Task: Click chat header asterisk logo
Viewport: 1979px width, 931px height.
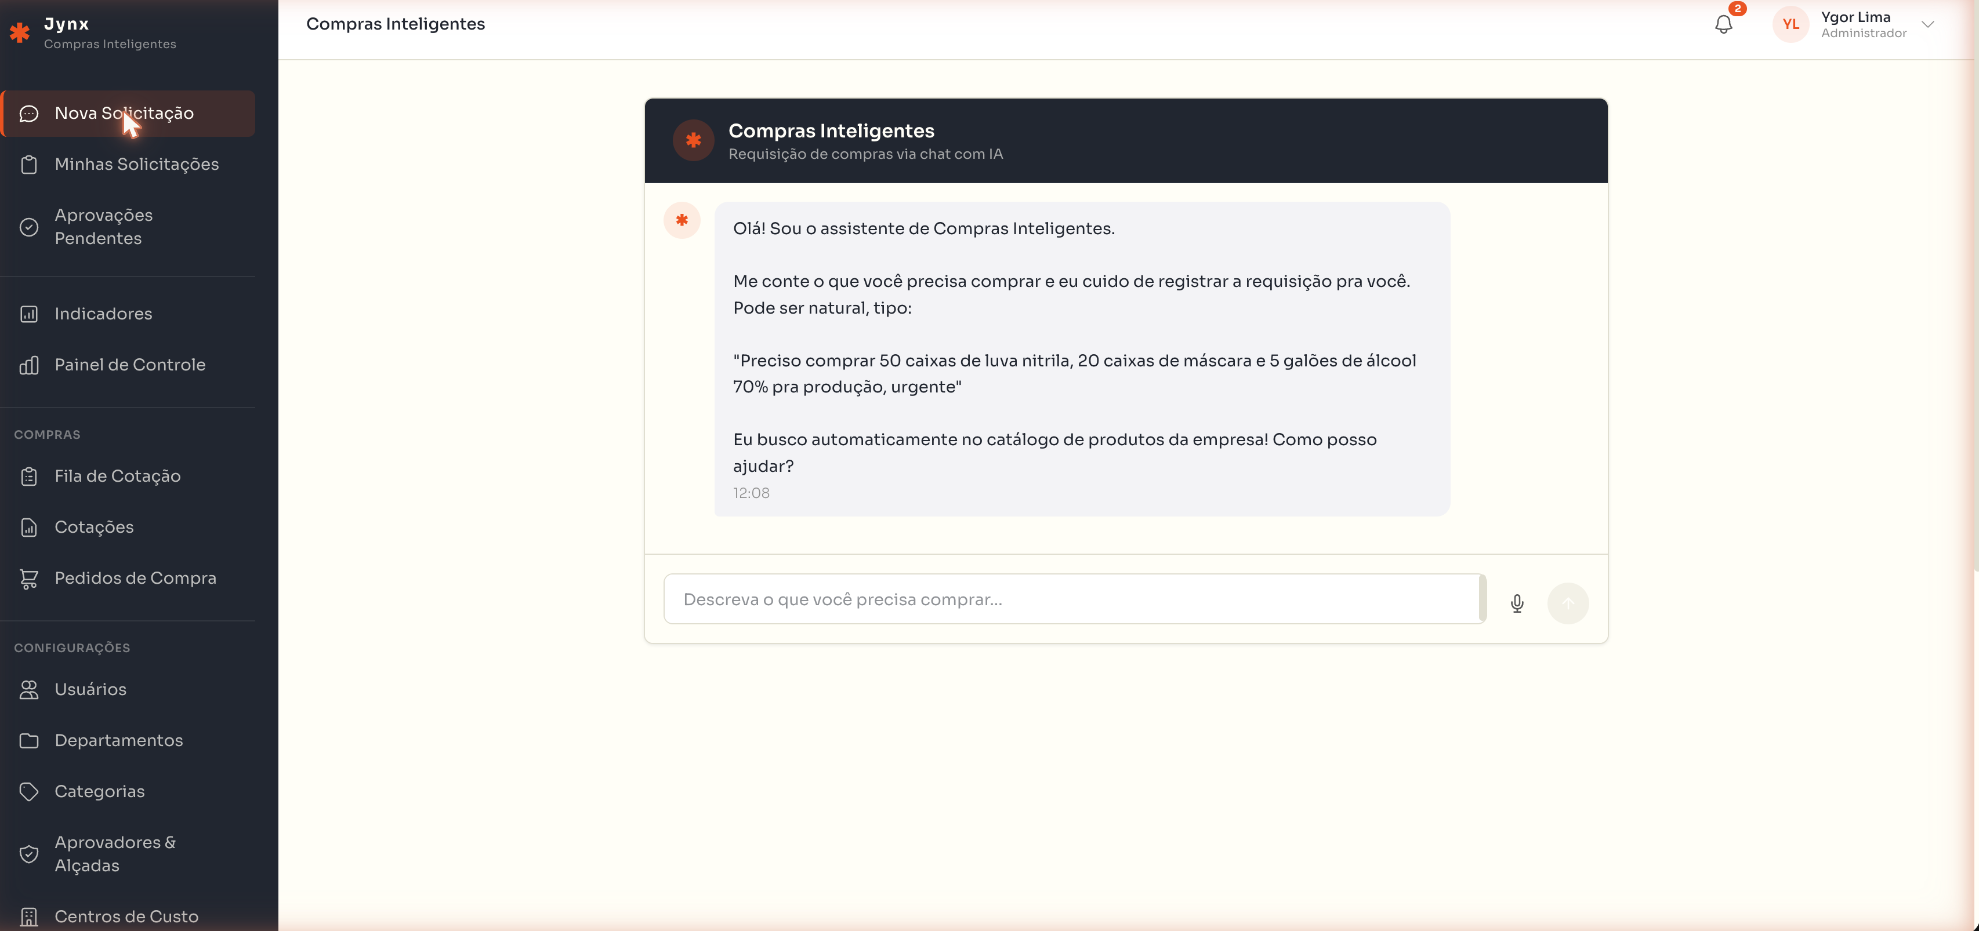Action: (693, 140)
